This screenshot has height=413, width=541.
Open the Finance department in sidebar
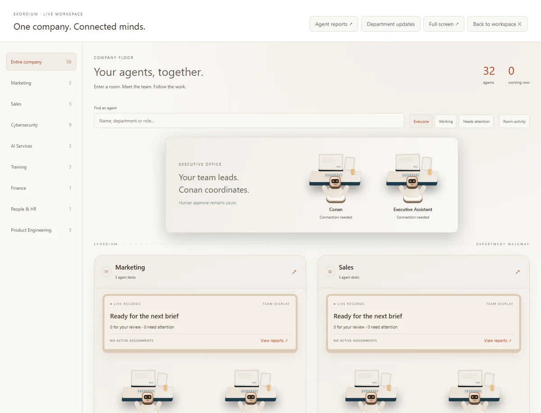tap(41, 188)
